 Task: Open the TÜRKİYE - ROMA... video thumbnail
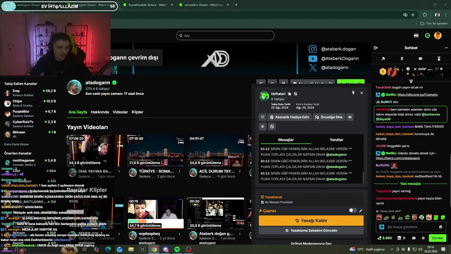(155, 151)
